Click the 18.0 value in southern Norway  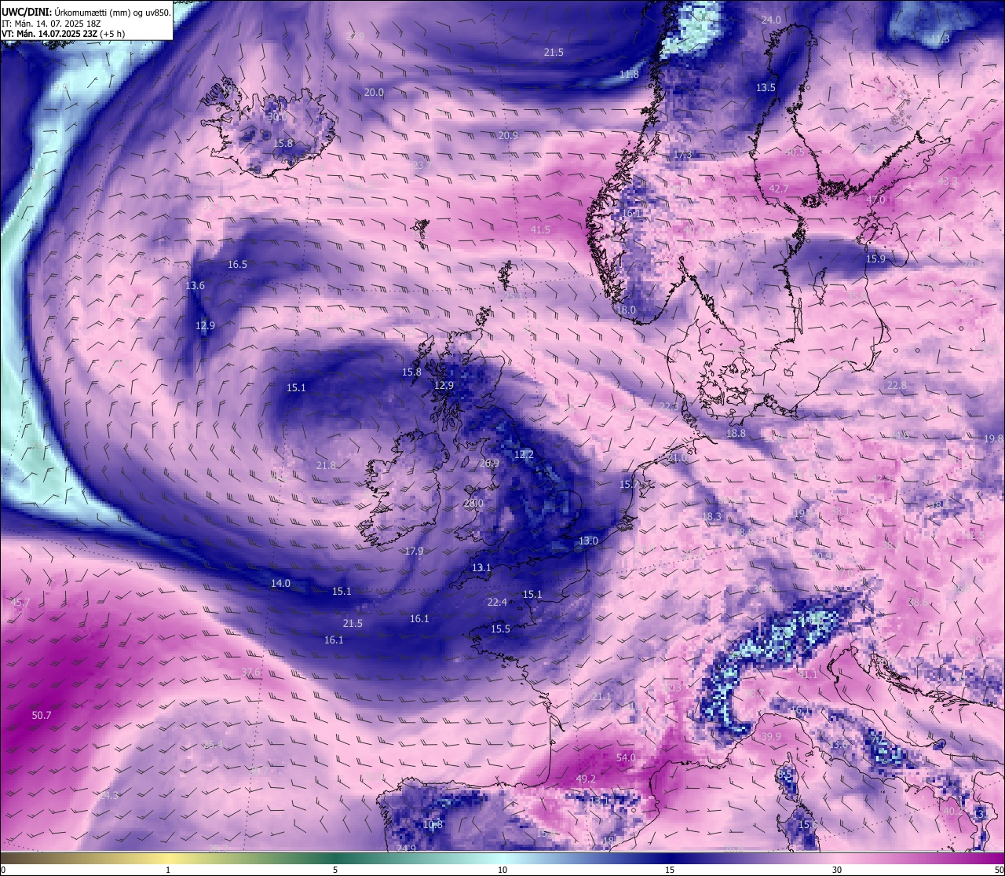626,310
